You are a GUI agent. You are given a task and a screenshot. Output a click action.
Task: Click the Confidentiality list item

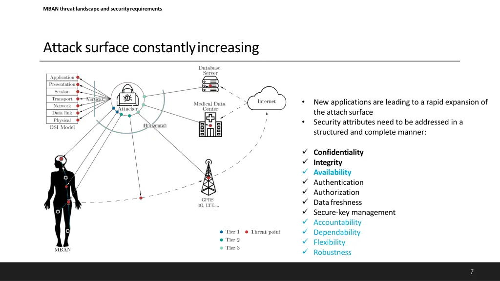[338, 152]
